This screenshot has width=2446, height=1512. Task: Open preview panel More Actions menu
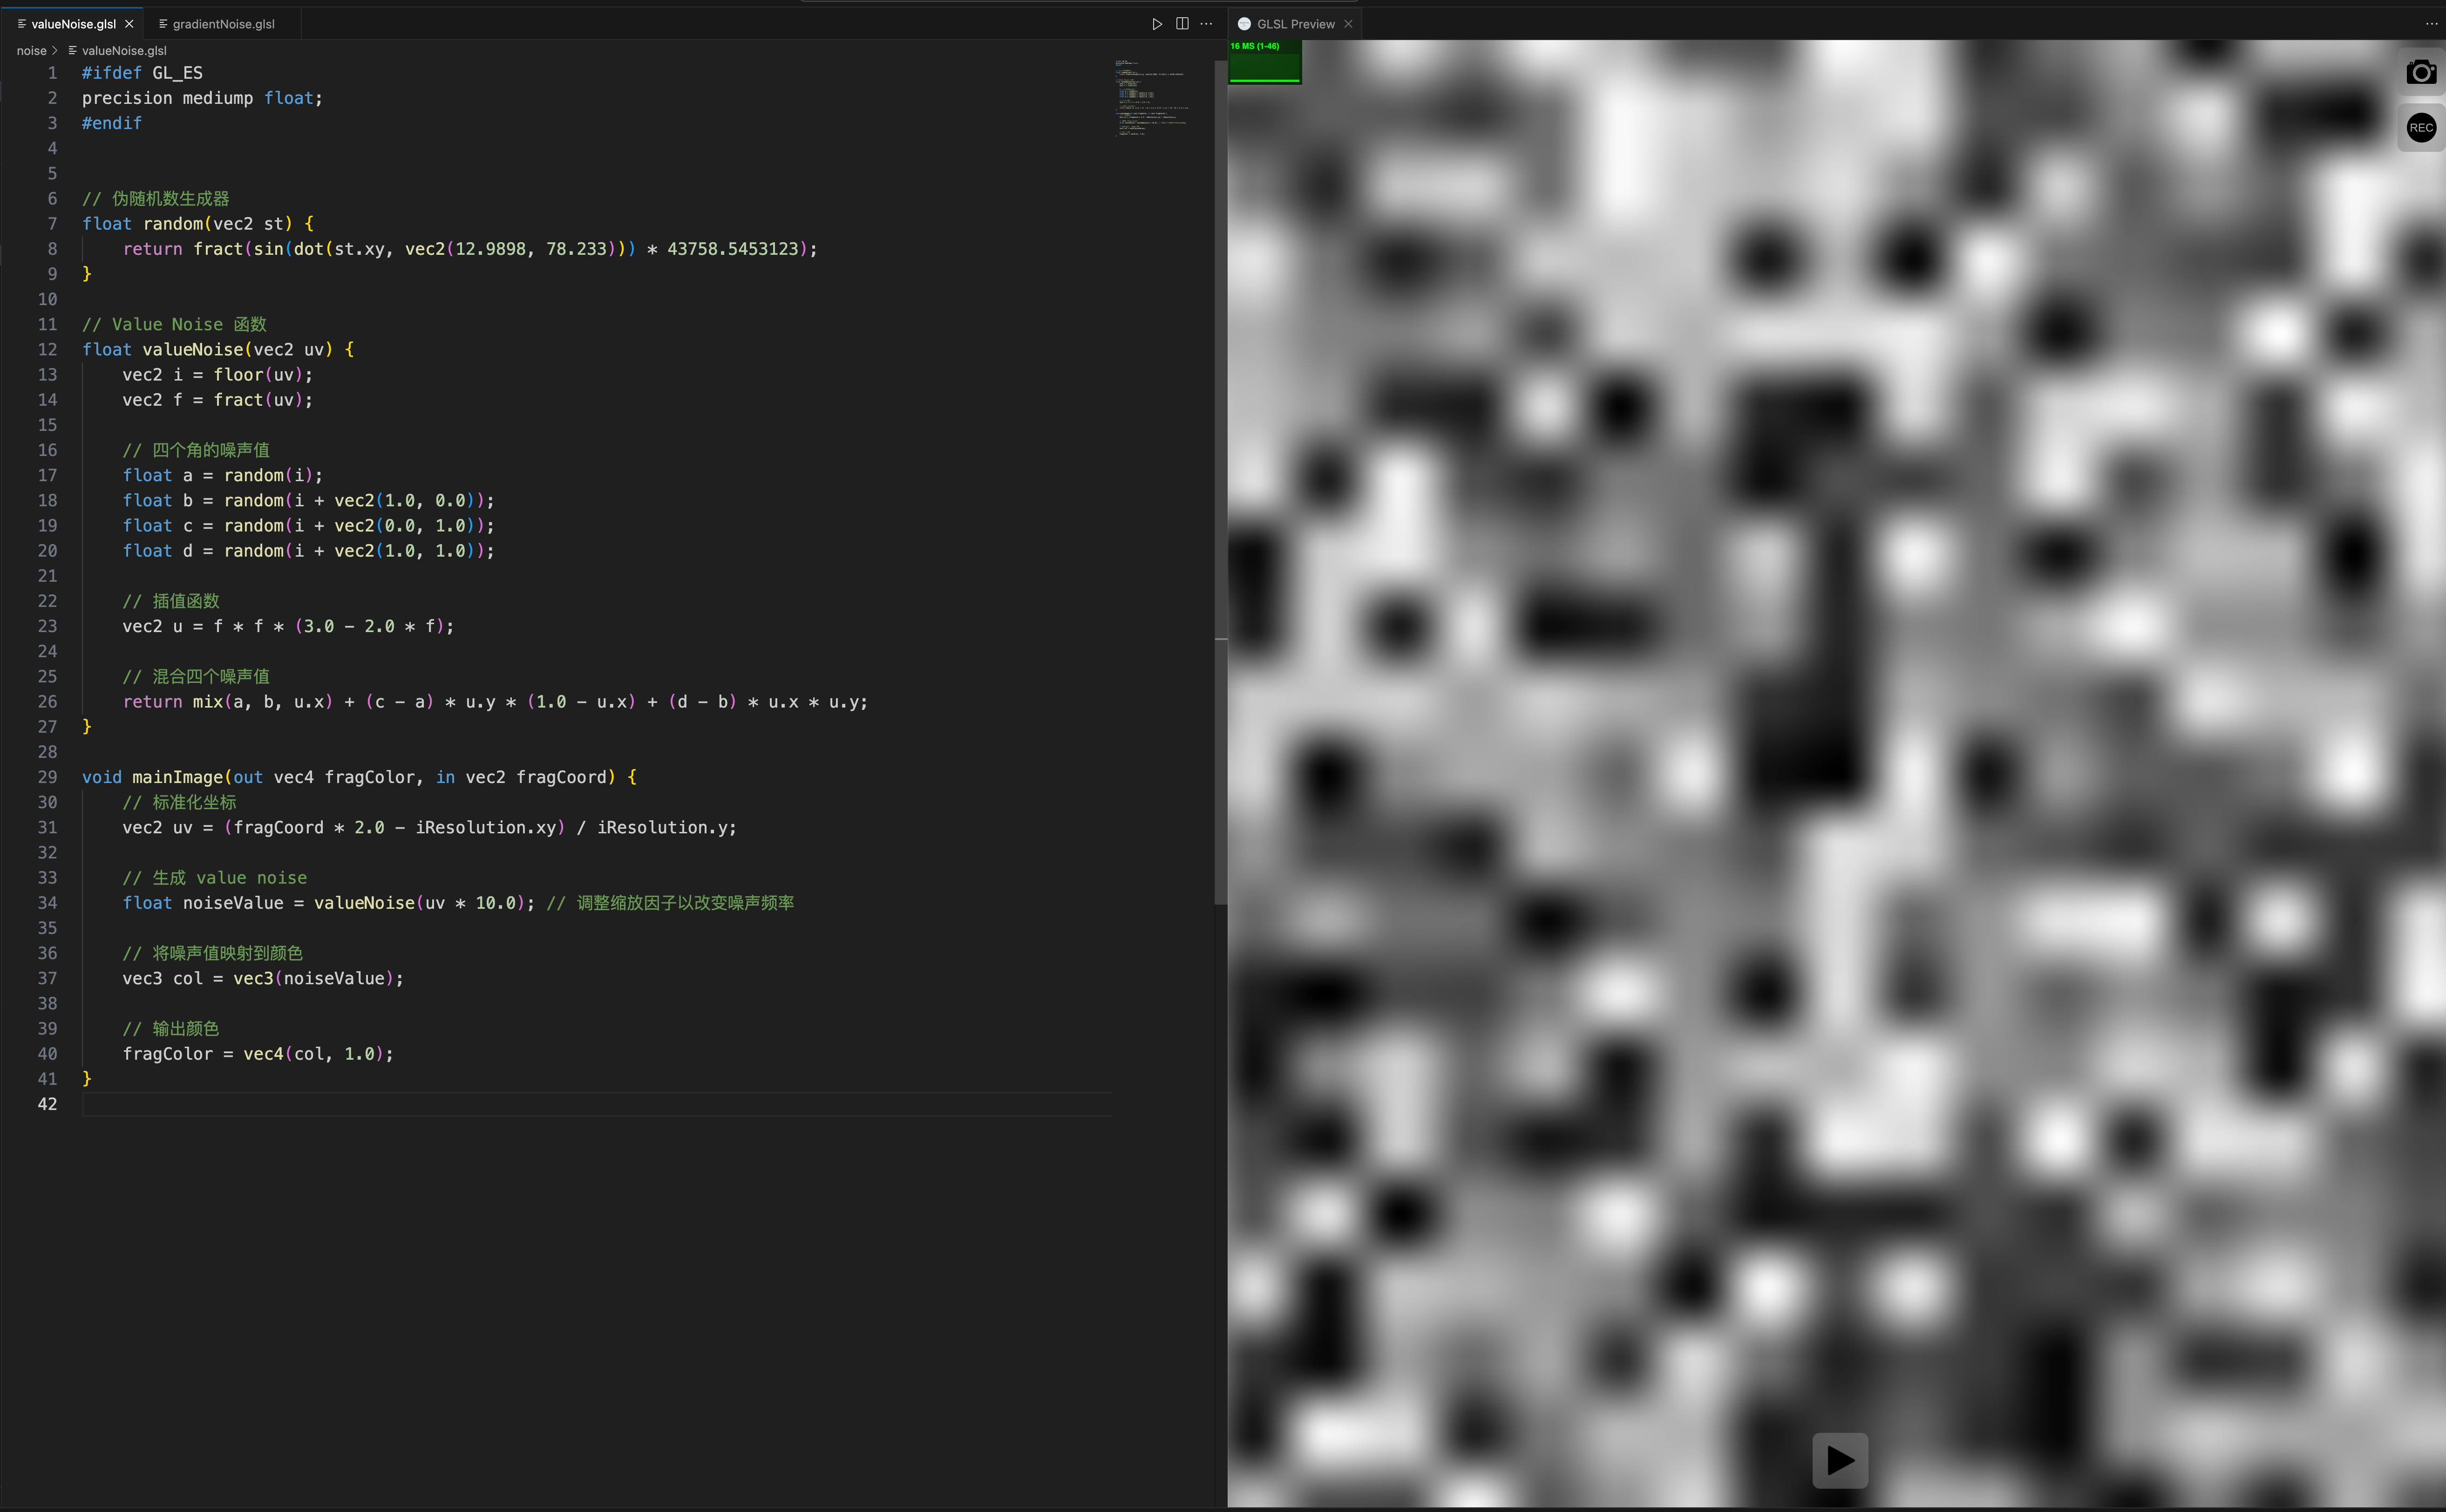point(2431,24)
